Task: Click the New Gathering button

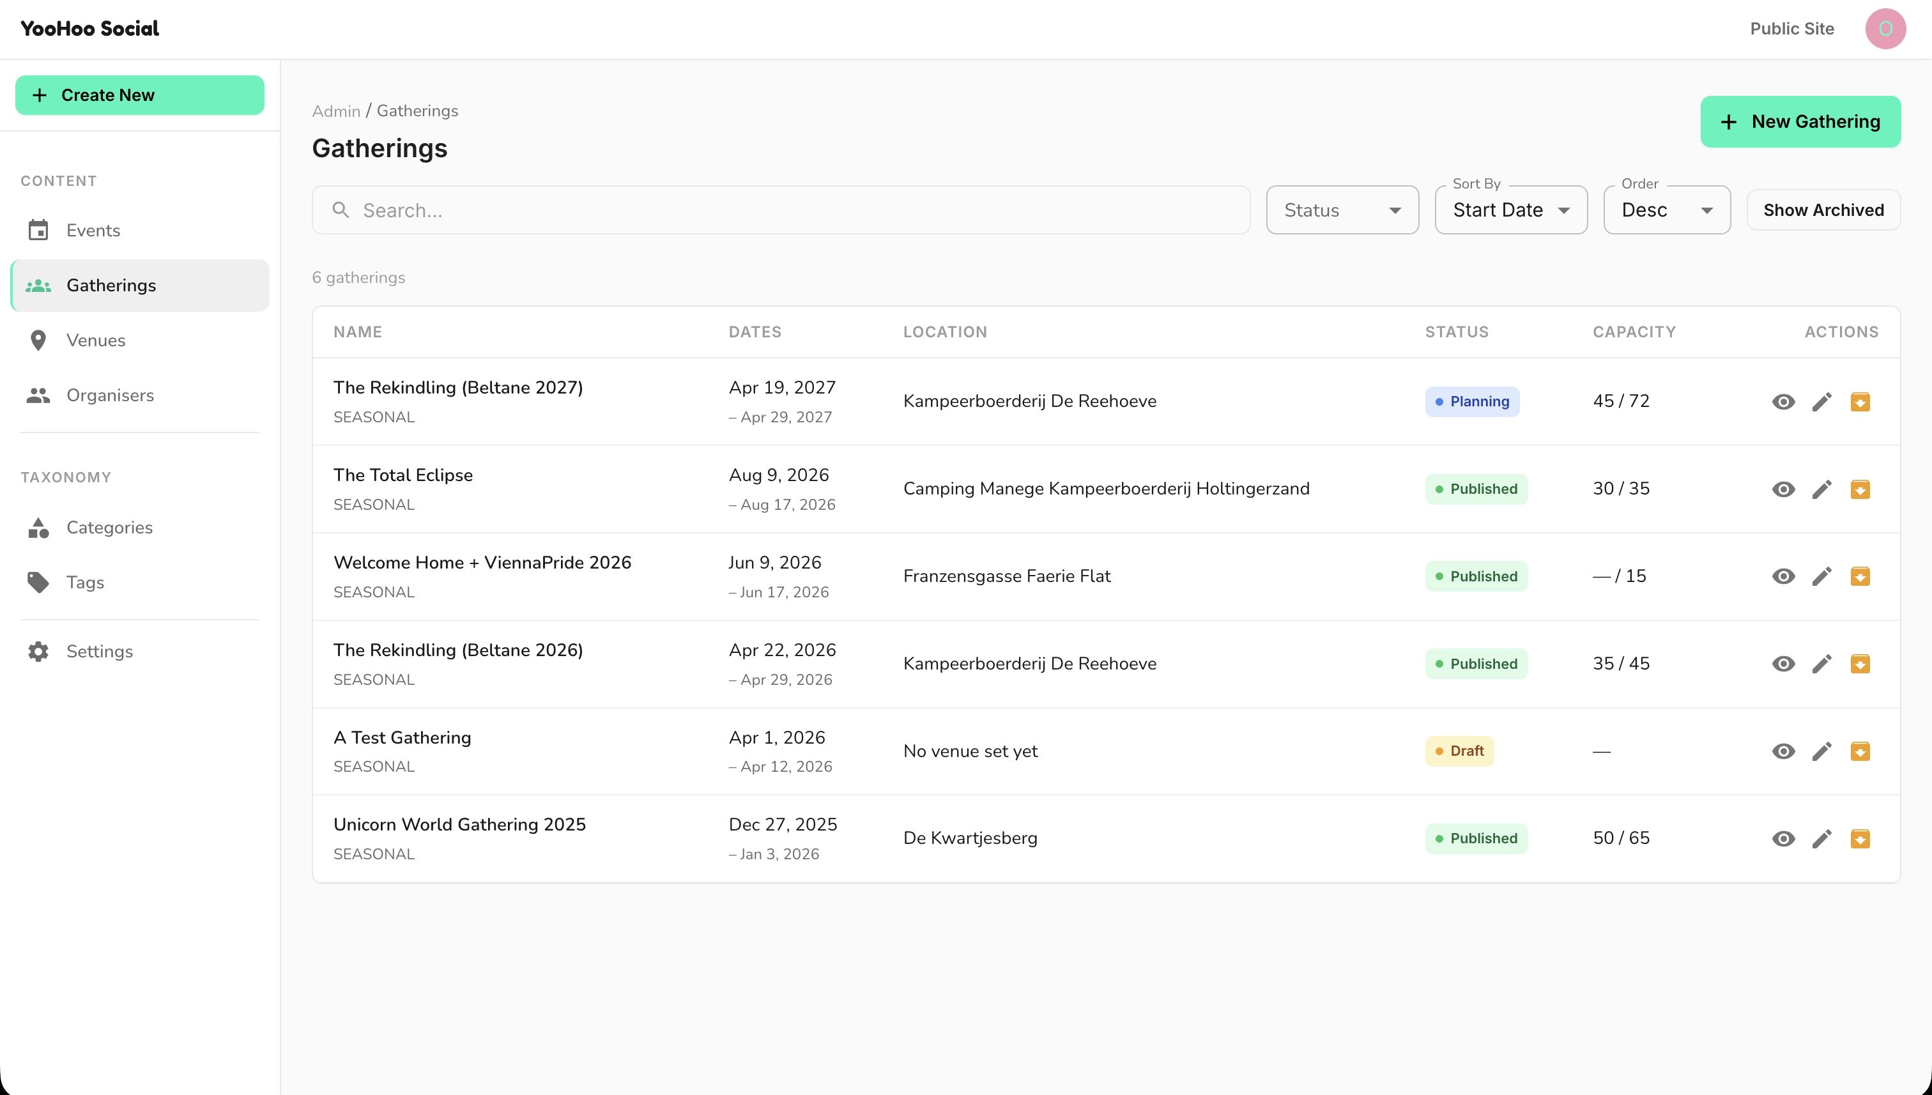Action: tap(1800, 121)
